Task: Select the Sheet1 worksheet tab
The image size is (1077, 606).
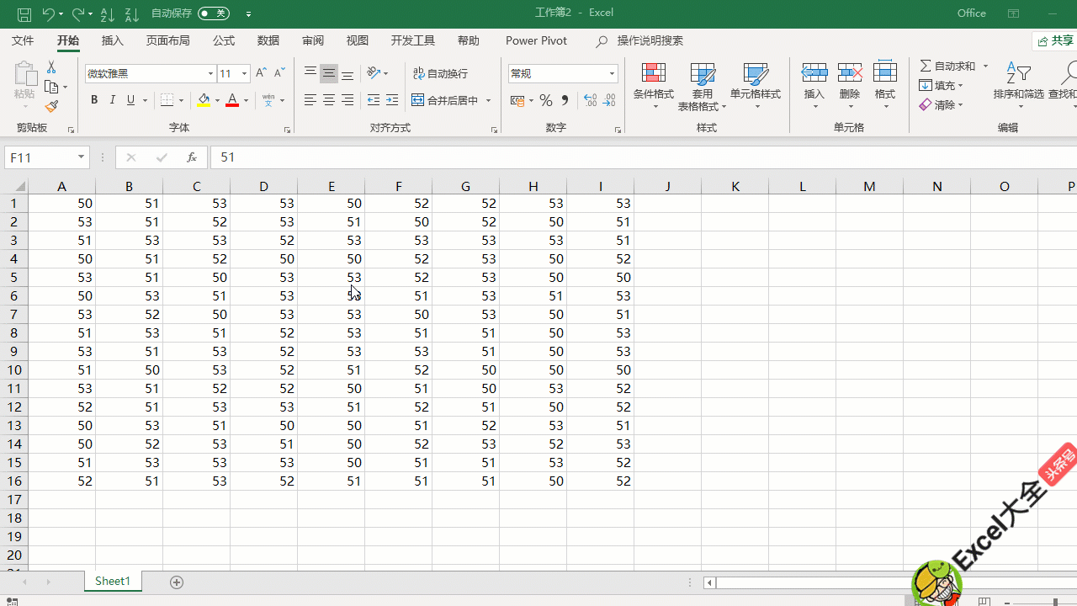Action: [113, 582]
